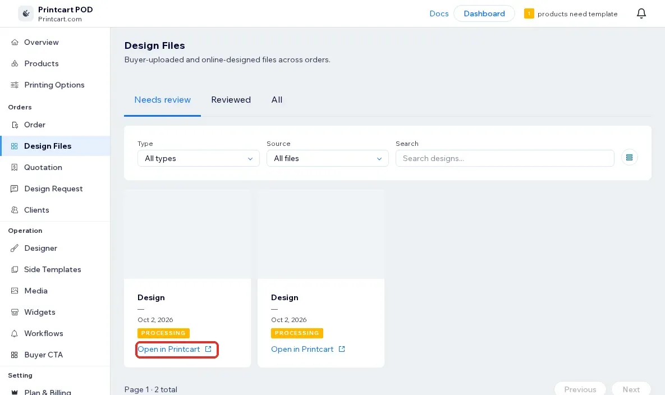Click the Dashboard button

click(x=484, y=13)
